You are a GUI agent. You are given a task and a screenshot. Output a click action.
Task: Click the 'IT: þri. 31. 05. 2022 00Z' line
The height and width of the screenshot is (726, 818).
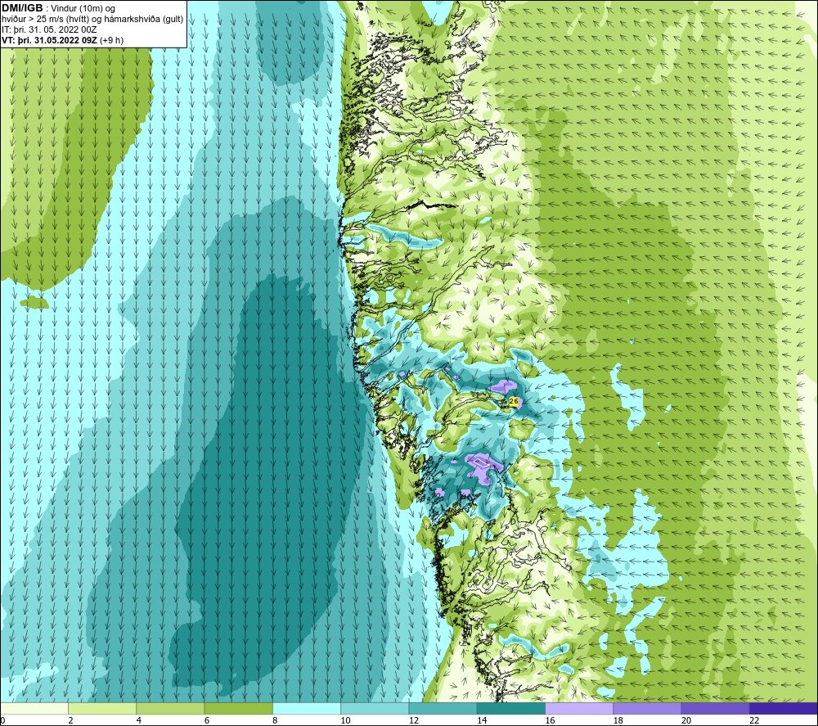pos(49,29)
